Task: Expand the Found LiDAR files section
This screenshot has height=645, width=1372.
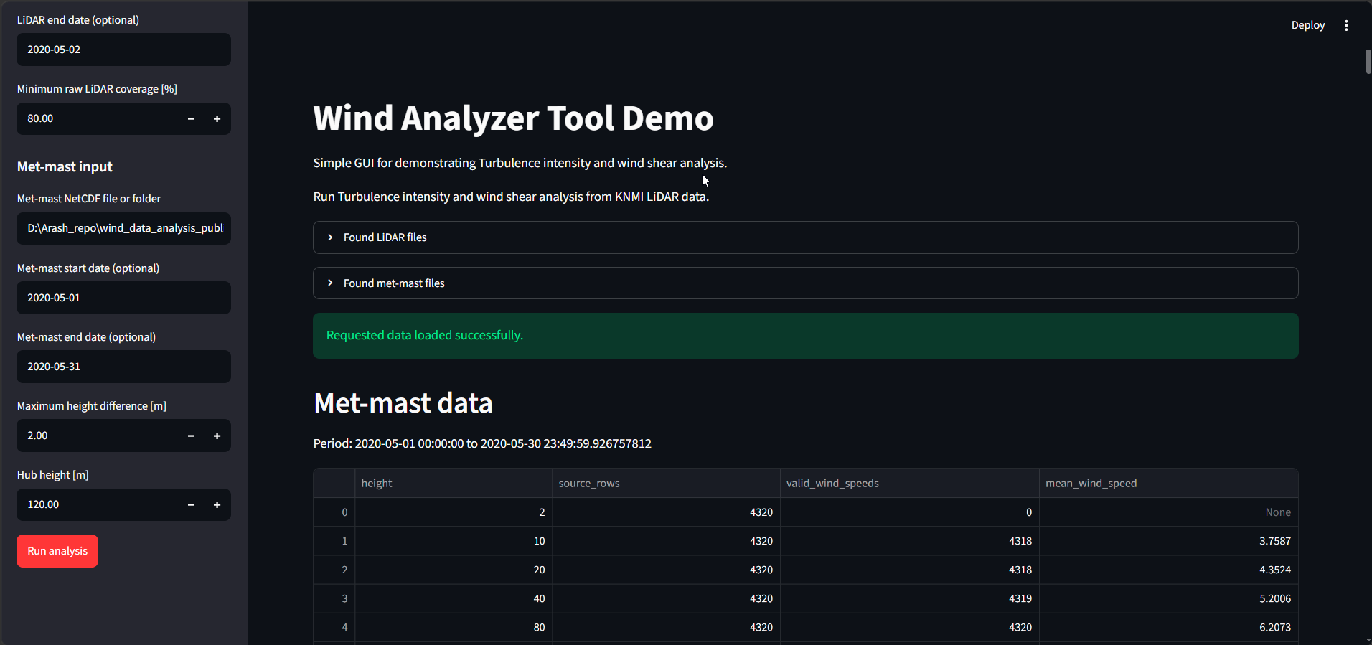Action: click(x=805, y=237)
